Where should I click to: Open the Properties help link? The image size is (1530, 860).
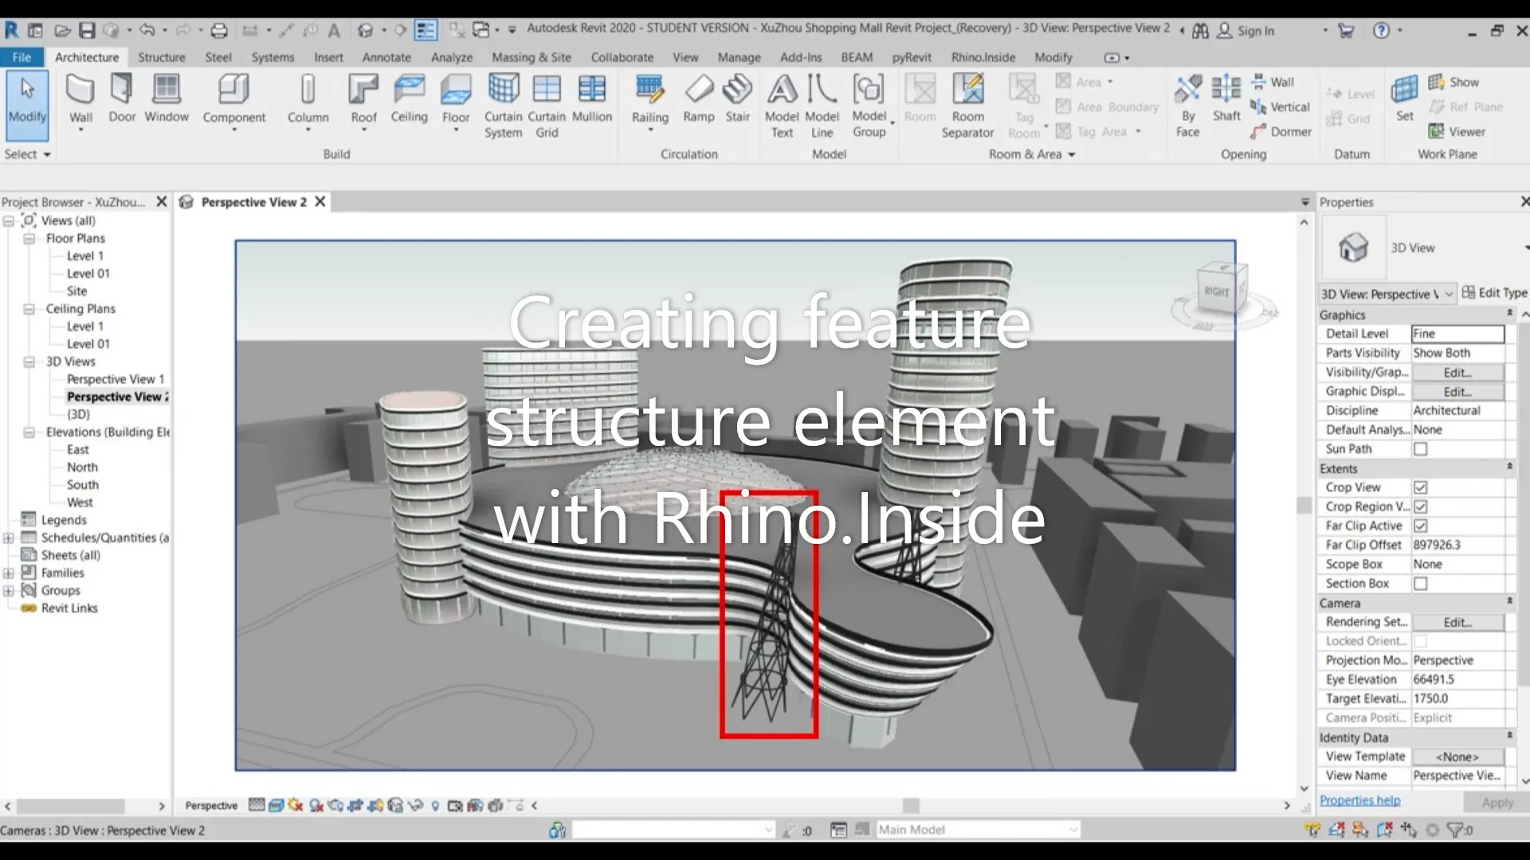coord(1359,800)
